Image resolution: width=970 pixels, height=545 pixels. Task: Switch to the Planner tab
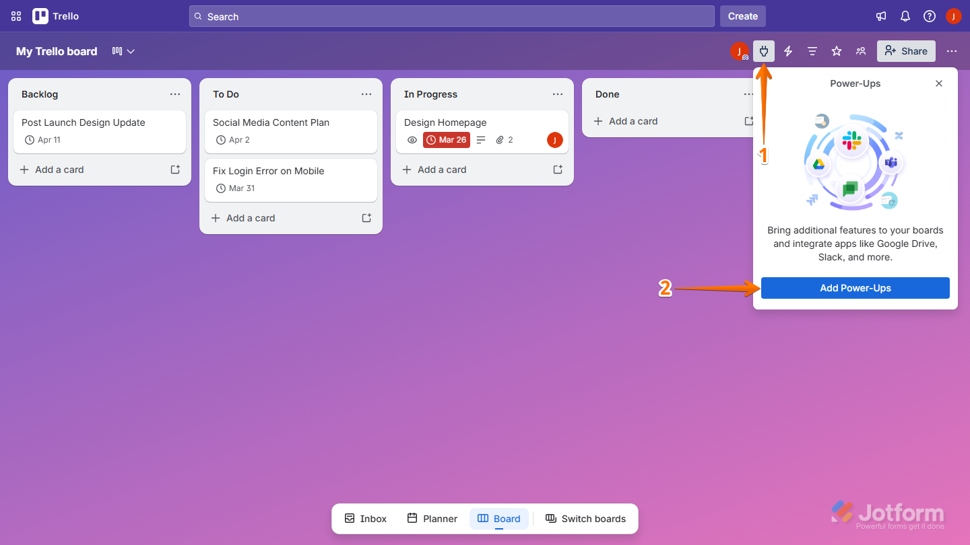tap(432, 518)
